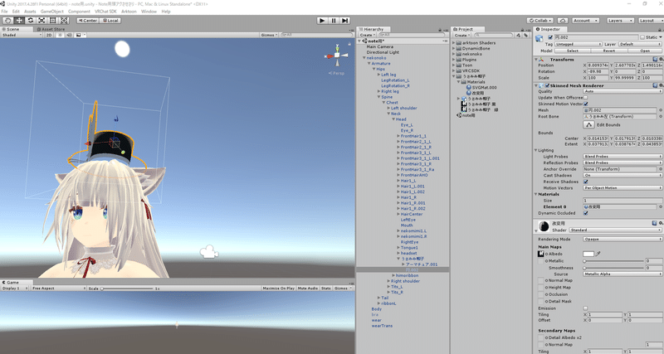Toggle scene audio speaker icon
Image resolution: width=664 pixels, height=354 pixels.
click(x=69, y=35)
